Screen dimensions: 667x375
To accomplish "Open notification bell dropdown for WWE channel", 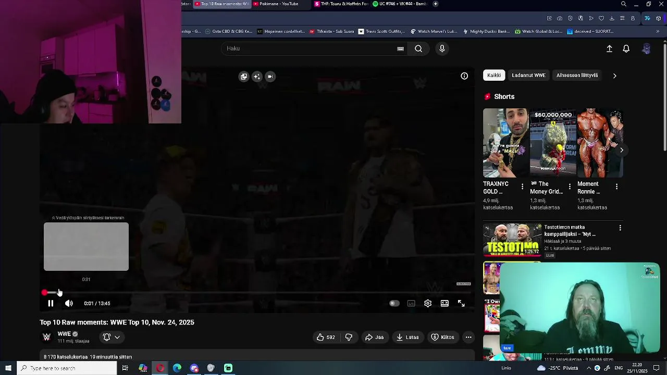I will [x=112, y=337].
